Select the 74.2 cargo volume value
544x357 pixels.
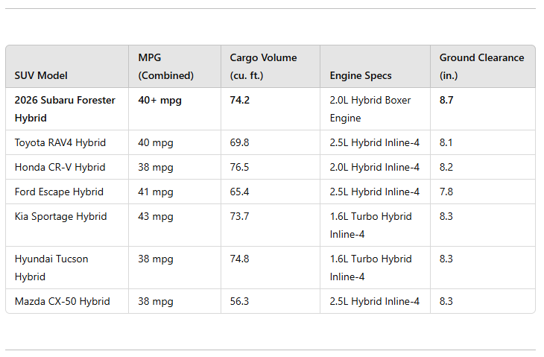(240, 100)
